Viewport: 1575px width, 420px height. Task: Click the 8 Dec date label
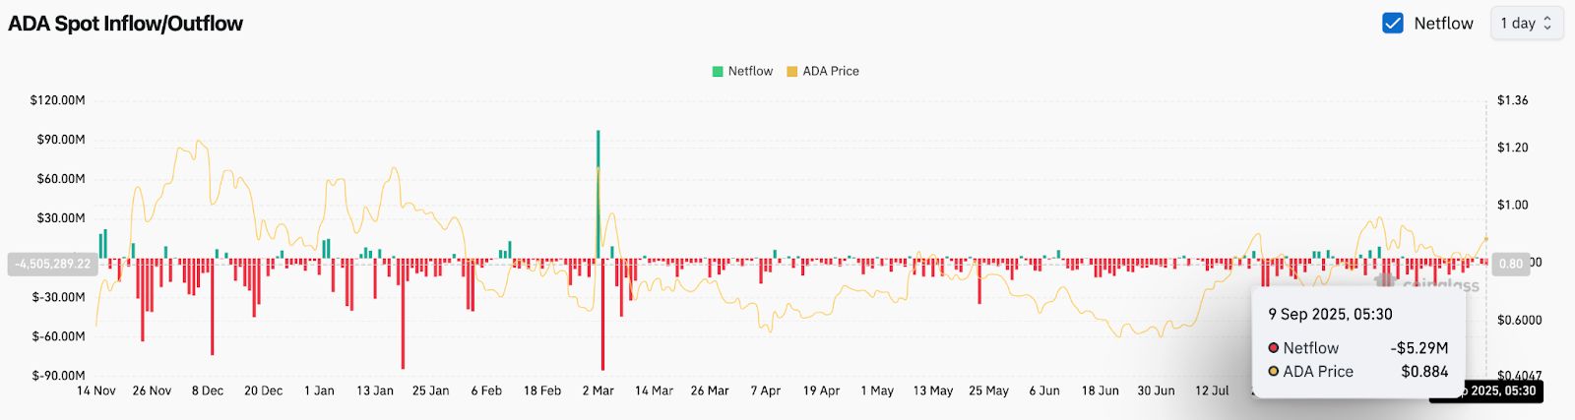(x=208, y=390)
